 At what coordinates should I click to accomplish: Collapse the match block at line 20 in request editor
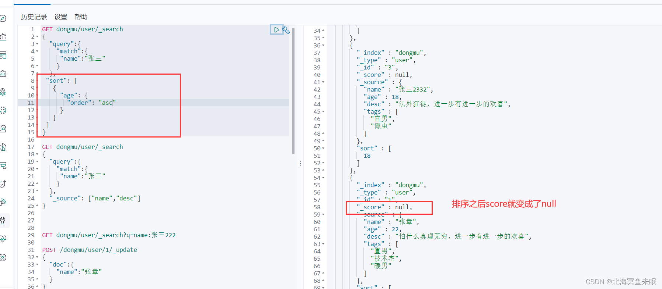pyautogui.click(x=37, y=169)
